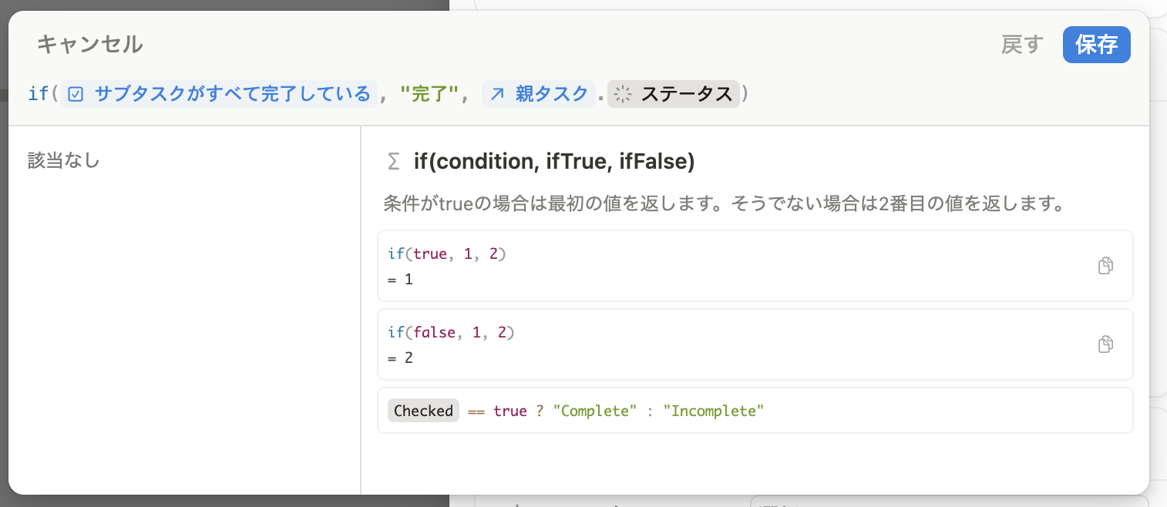Copy the if(false, 1, 2) example
Screen dimensions: 1167x507
[x=1105, y=344]
